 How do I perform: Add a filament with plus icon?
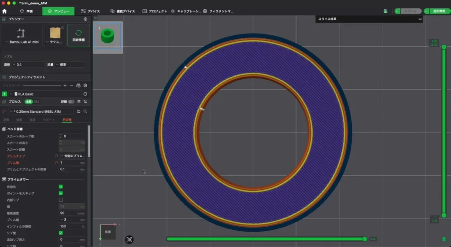pos(65,85)
